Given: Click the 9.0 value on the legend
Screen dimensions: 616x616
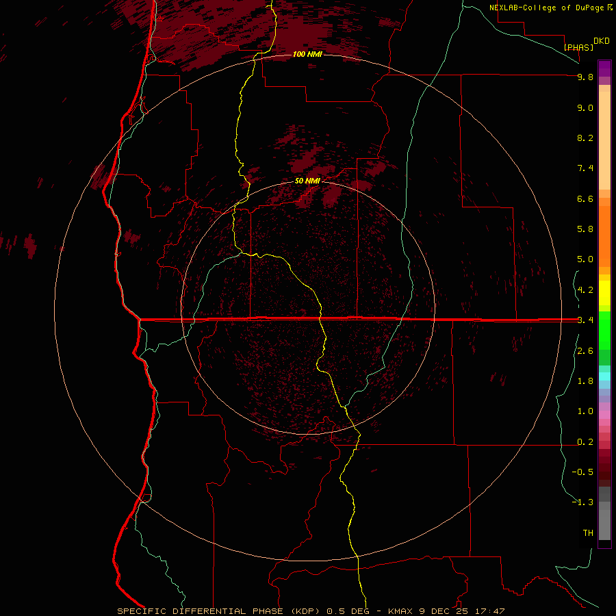Looking at the screenshot, I should 585,107.
